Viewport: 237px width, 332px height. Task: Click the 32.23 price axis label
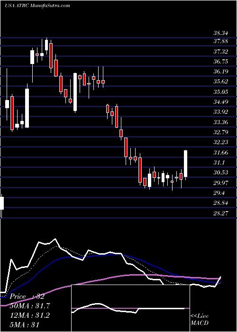click(x=221, y=142)
